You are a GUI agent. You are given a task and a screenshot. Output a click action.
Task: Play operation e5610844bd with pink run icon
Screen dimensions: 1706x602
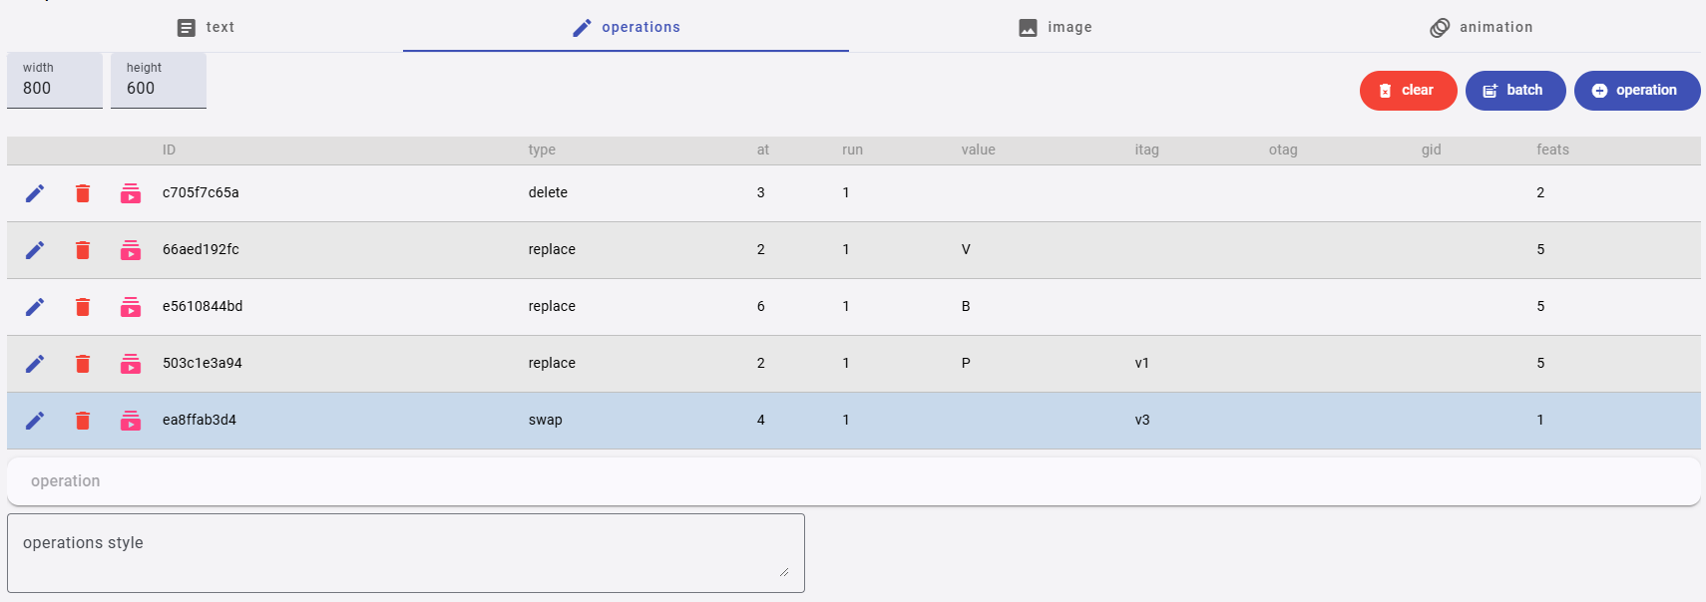click(x=131, y=307)
